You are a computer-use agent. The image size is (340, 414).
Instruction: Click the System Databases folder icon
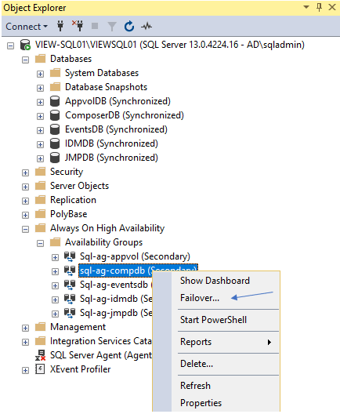tap(55, 73)
